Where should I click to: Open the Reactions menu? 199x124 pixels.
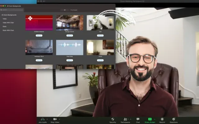pyautogui.click(x=174, y=119)
